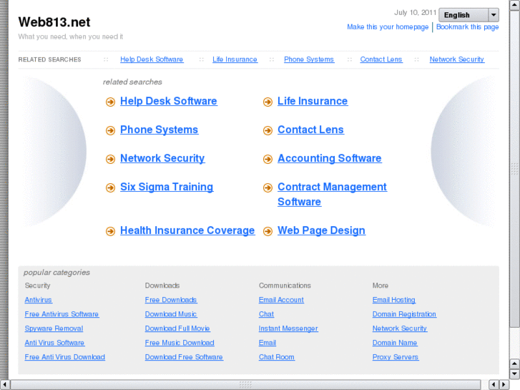This screenshot has height=390, width=520.
Task: Click the arrow icon beside Phone Systems
Action: 110,130
